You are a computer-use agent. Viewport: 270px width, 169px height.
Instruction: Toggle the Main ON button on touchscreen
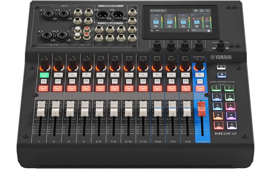point(197,22)
